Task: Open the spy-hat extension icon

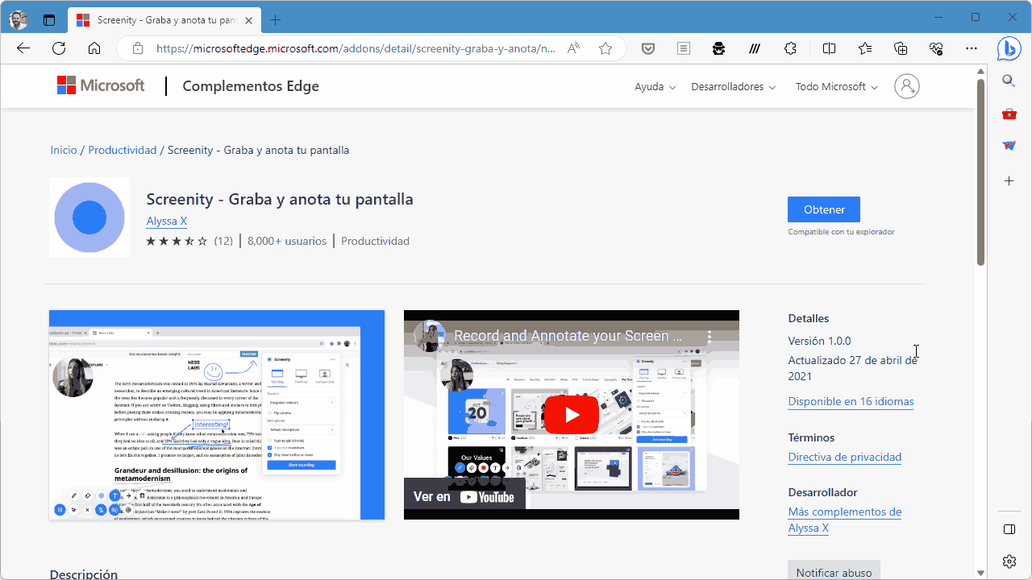Action: click(719, 48)
